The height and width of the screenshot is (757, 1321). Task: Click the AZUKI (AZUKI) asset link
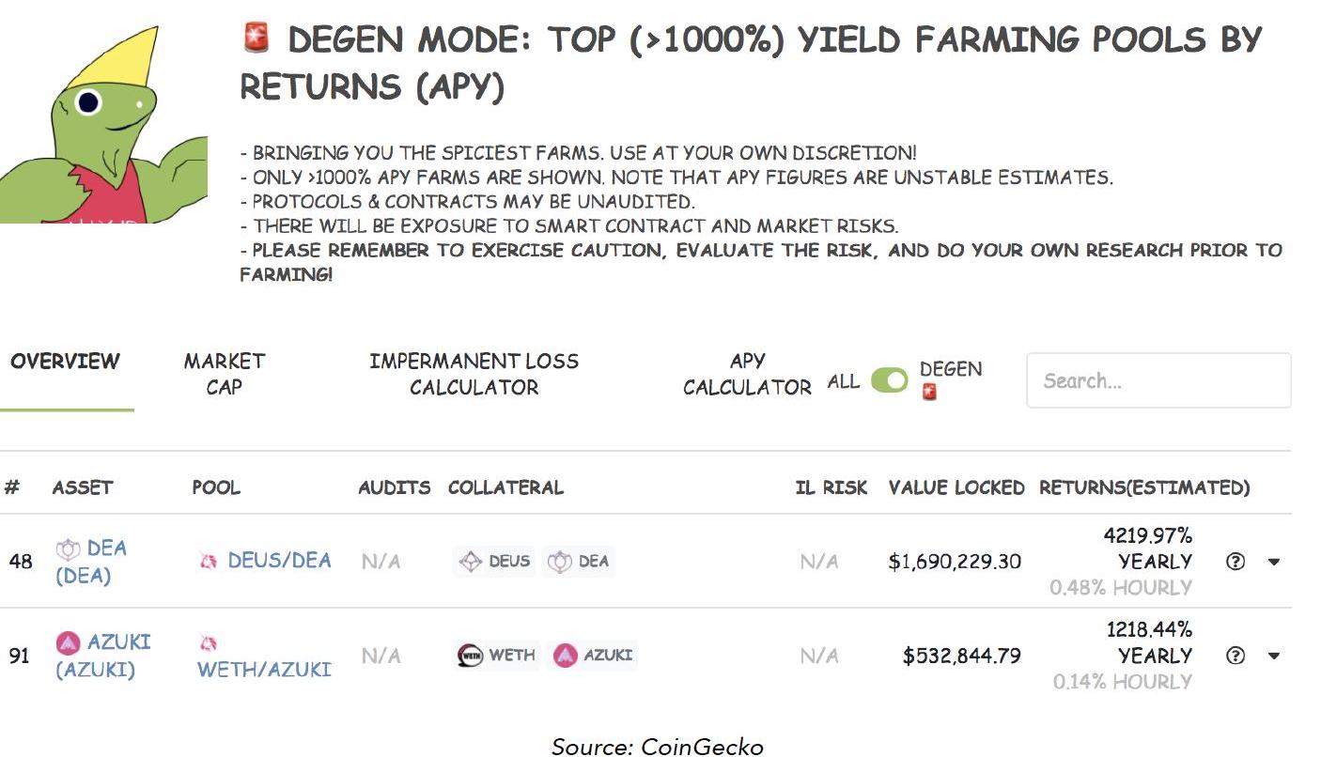tap(103, 656)
